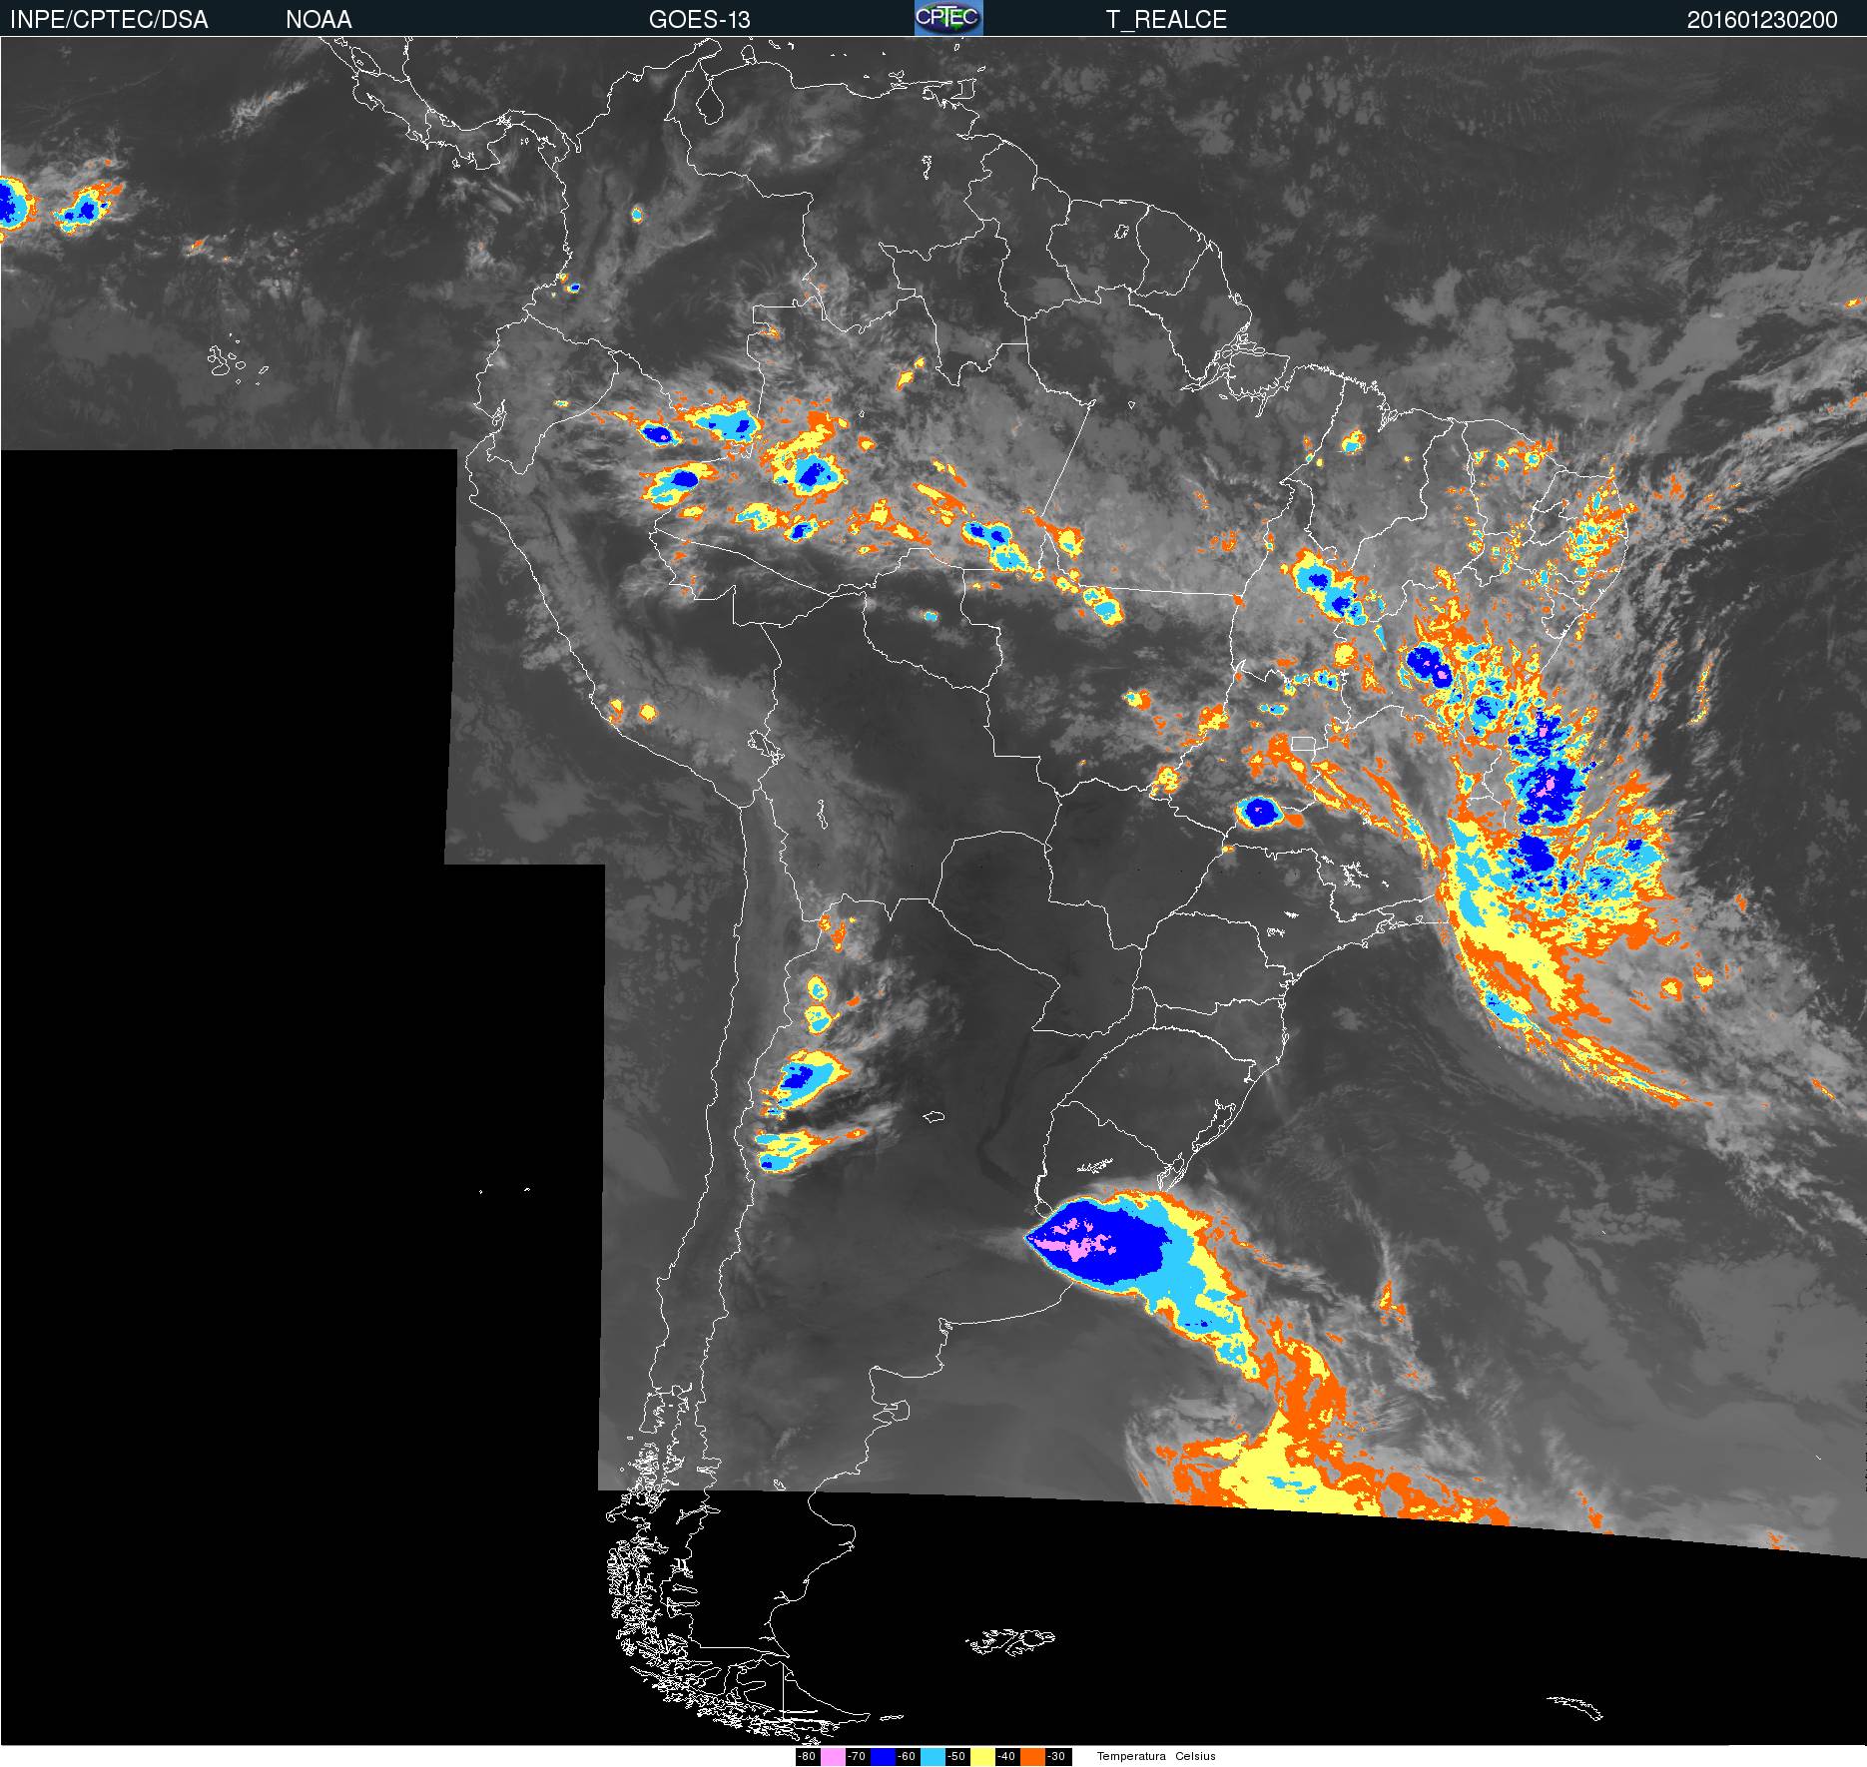Click the pink legend color swatch
The width and height of the screenshot is (1867, 1767).
[833, 1757]
